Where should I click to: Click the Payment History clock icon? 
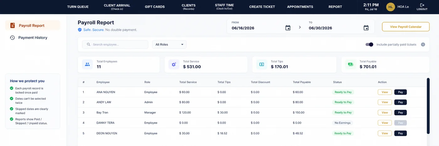click(12, 38)
